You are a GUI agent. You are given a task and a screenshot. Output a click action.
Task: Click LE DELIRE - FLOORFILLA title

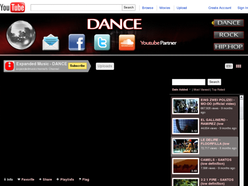click(215, 142)
